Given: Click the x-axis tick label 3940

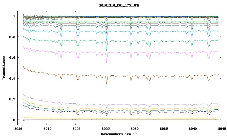Looking at the screenshot, I should (193, 129).
